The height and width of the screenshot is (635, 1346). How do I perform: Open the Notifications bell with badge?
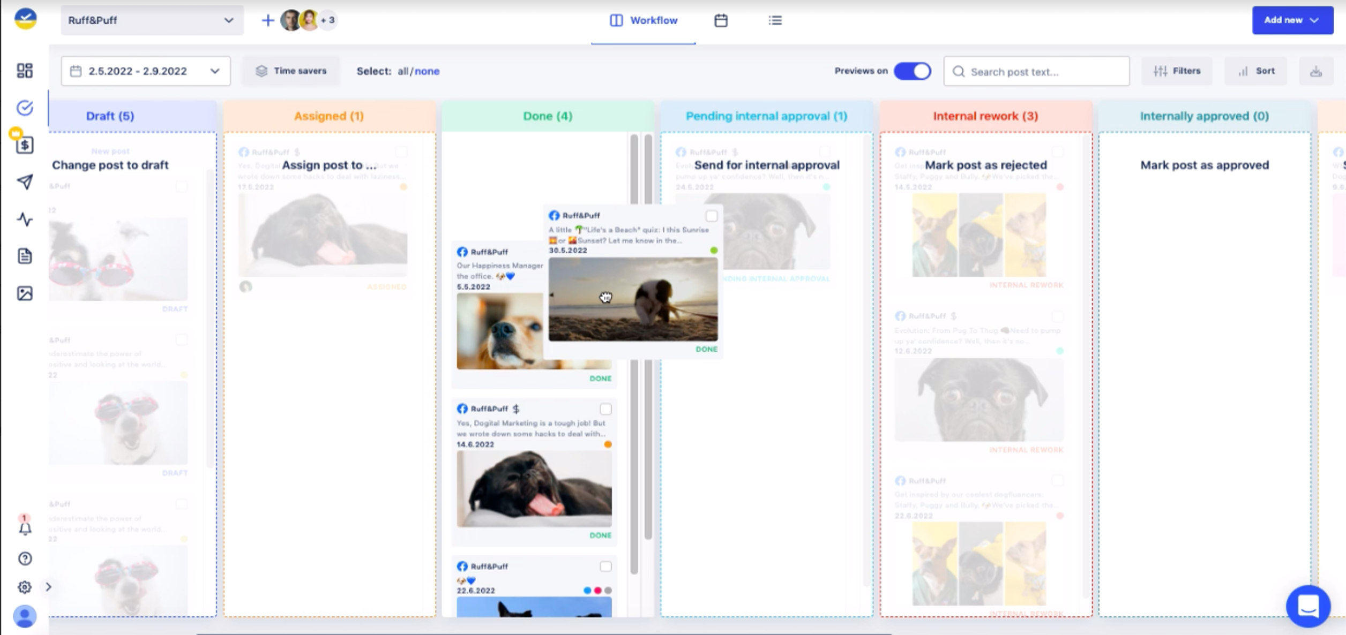point(25,529)
